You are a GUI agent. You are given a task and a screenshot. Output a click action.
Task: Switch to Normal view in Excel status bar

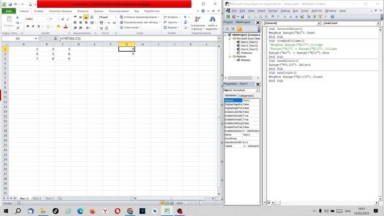click(x=162, y=203)
